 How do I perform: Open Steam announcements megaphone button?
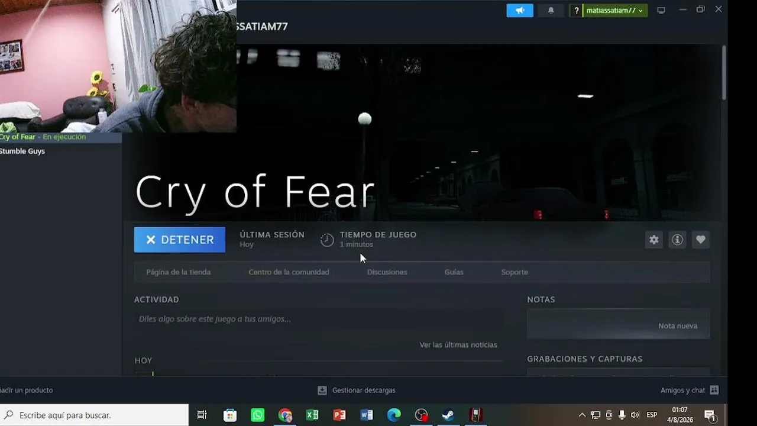pos(520,11)
